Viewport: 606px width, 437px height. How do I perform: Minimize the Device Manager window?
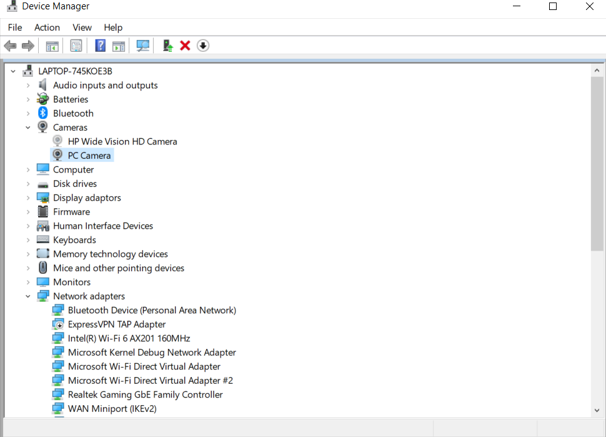[517, 6]
